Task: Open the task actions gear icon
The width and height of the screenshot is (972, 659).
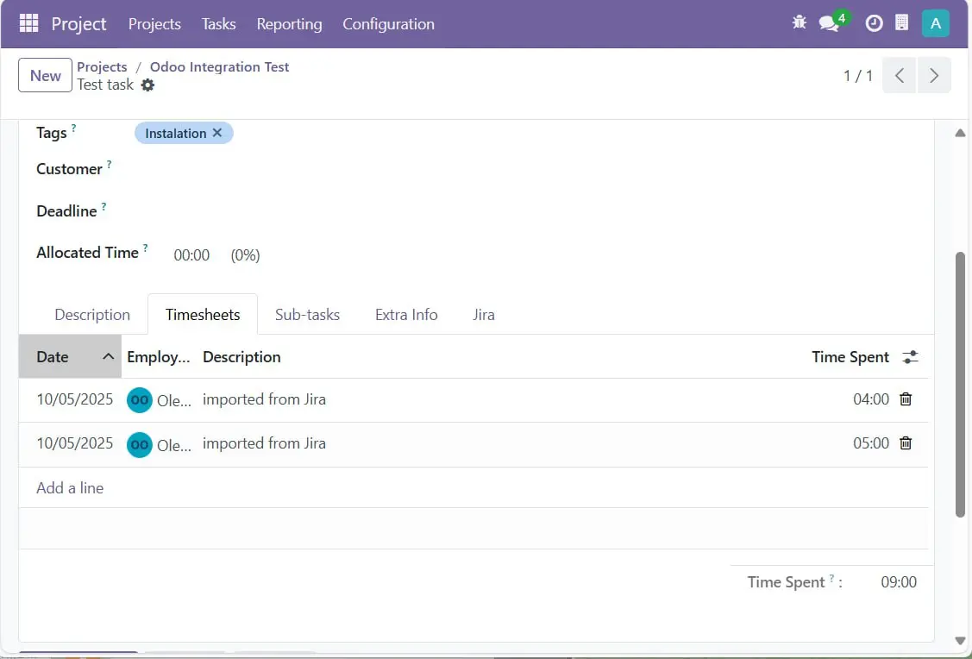Action: point(147,85)
